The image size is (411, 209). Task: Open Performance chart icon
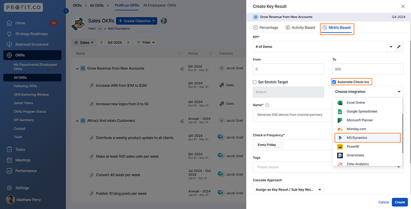(9, 171)
